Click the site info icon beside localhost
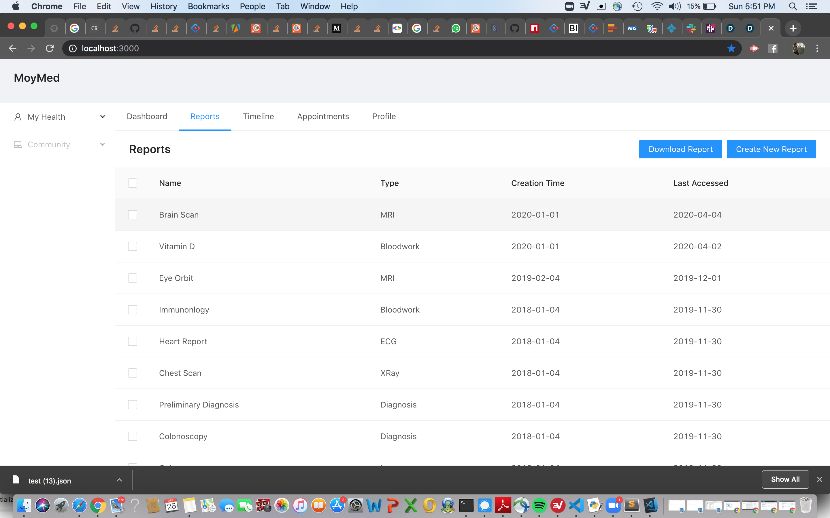Viewport: 830px width, 518px height. (73, 48)
